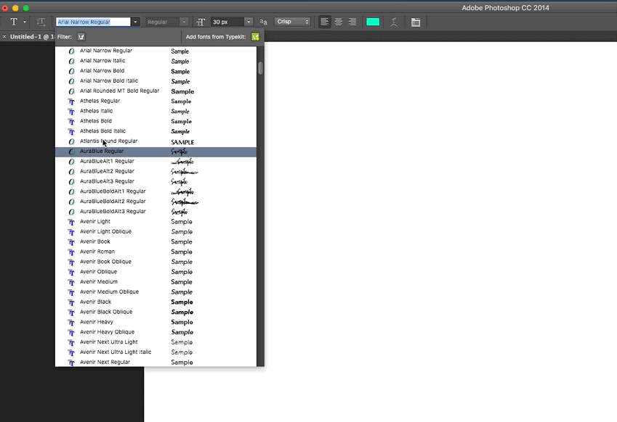This screenshot has height=422, width=617.
Task: Select Avenir Medium font
Action: point(156,282)
